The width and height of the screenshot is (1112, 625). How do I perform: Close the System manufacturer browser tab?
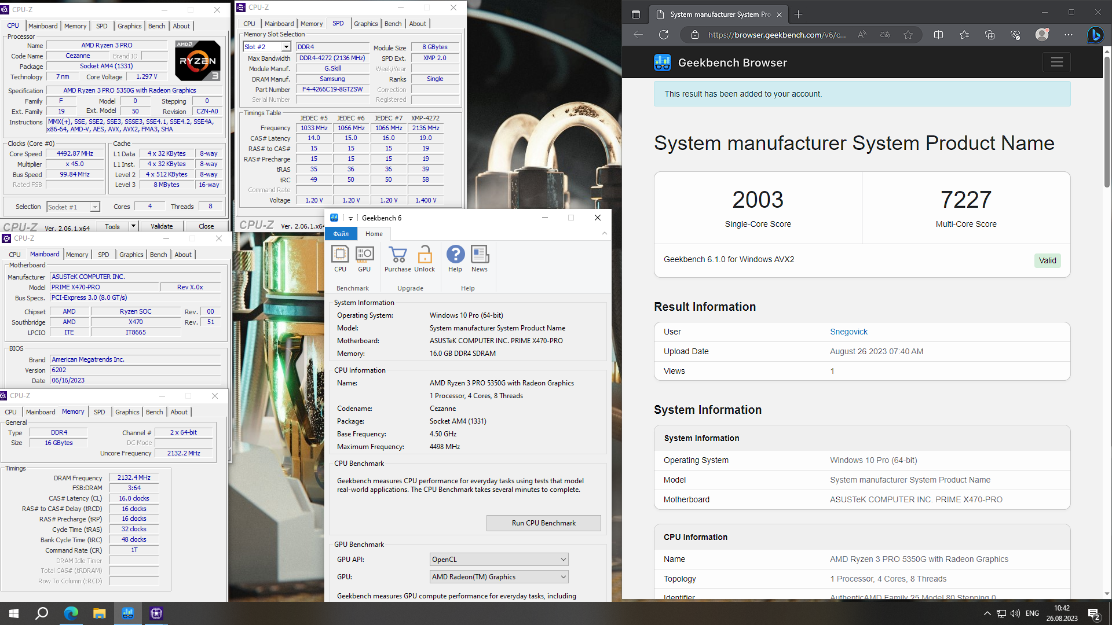pyautogui.click(x=779, y=14)
